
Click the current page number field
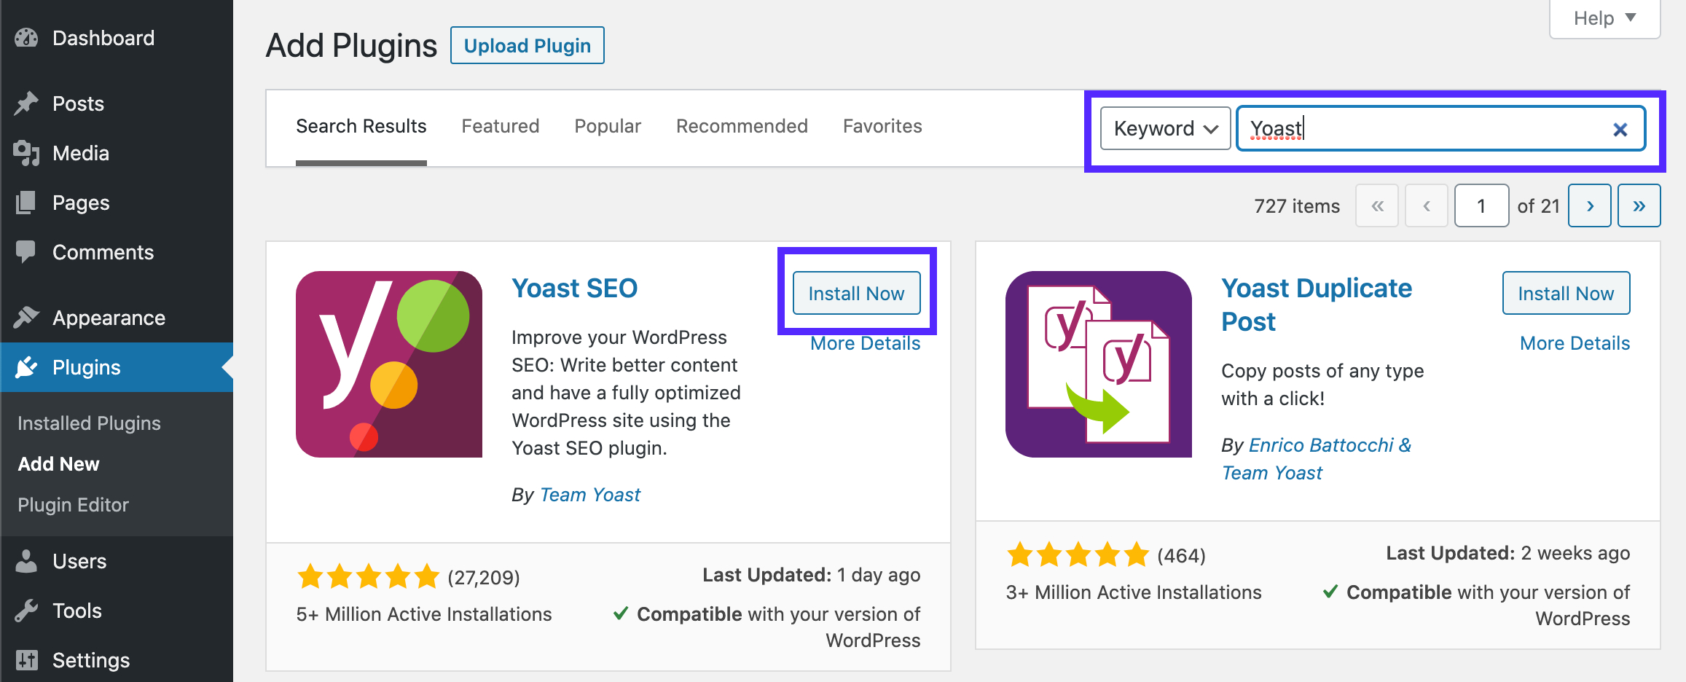tap(1481, 205)
